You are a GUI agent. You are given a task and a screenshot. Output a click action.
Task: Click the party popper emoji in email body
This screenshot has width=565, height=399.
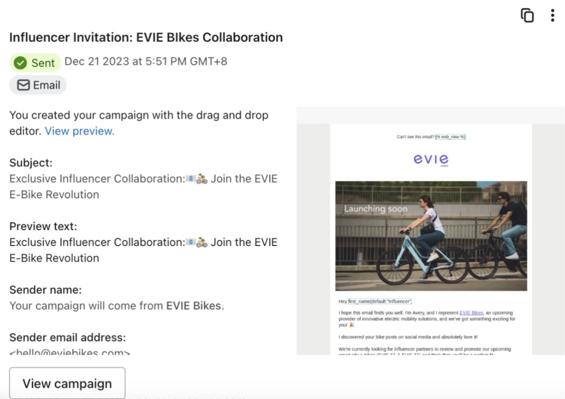pyautogui.click(x=351, y=325)
